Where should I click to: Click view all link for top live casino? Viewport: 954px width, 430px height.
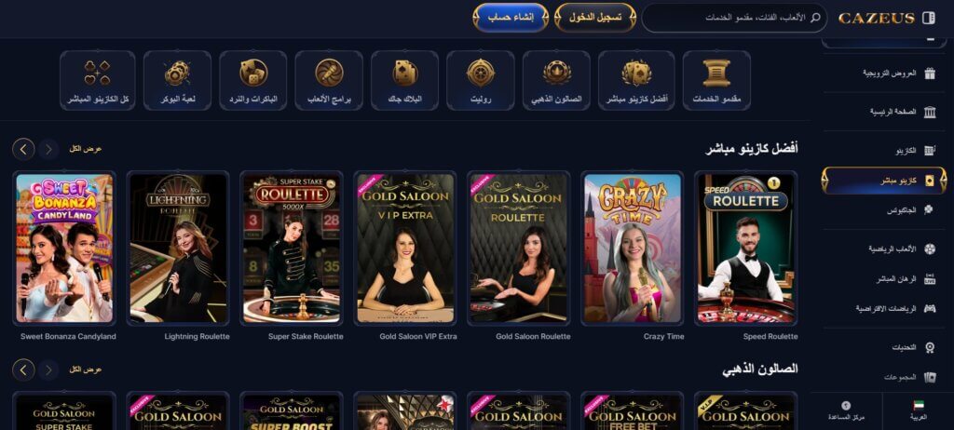(x=85, y=148)
